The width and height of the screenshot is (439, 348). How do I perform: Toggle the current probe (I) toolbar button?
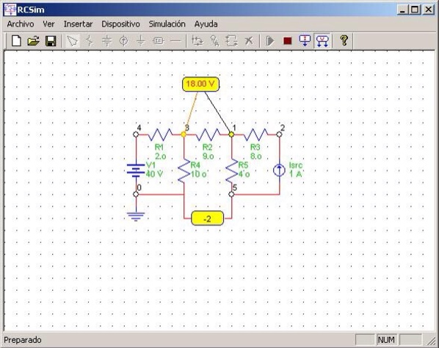[305, 41]
